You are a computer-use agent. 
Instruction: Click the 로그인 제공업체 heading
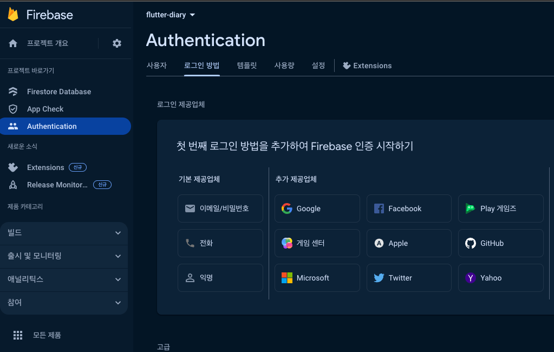[x=181, y=105]
